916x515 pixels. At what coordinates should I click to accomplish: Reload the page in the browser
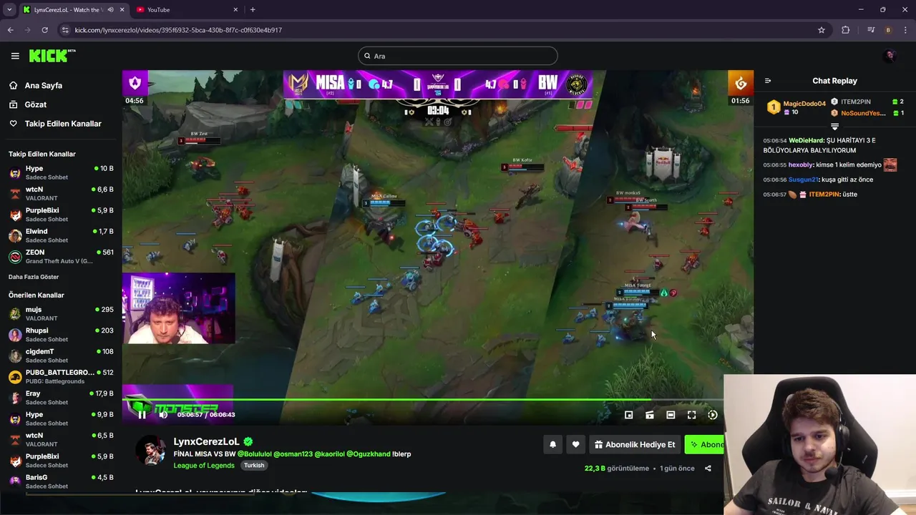pos(44,30)
